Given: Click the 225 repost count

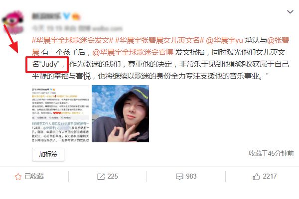Looking at the screenshot, I should tap(113, 176).
